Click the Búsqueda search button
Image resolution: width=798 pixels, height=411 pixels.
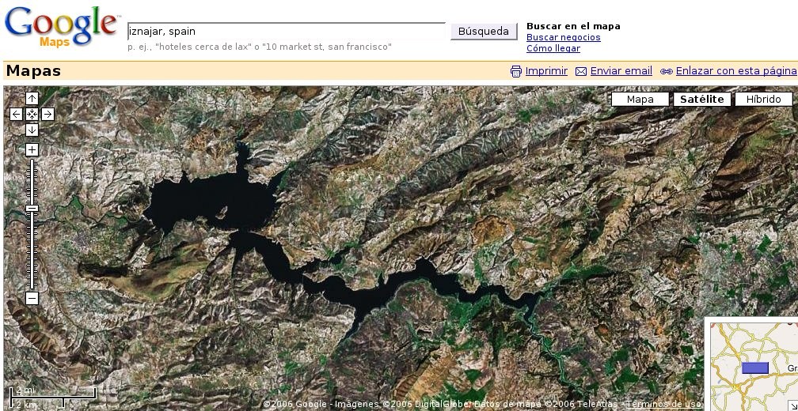click(x=484, y=32)
